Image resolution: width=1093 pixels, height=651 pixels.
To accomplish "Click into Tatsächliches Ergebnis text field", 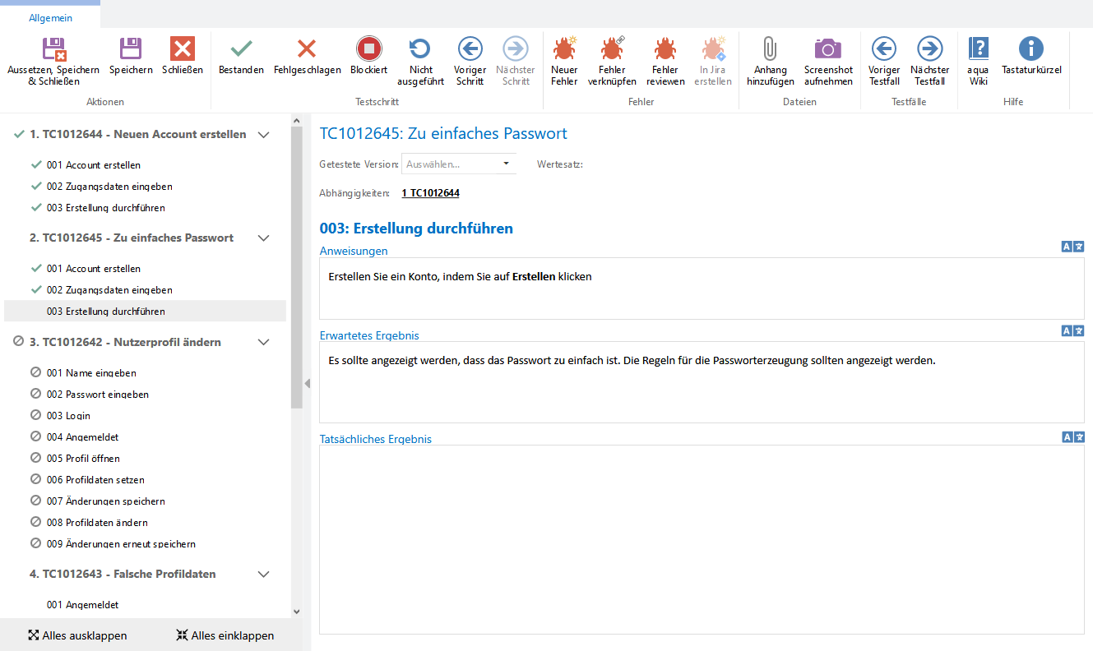I will [701, 539].
